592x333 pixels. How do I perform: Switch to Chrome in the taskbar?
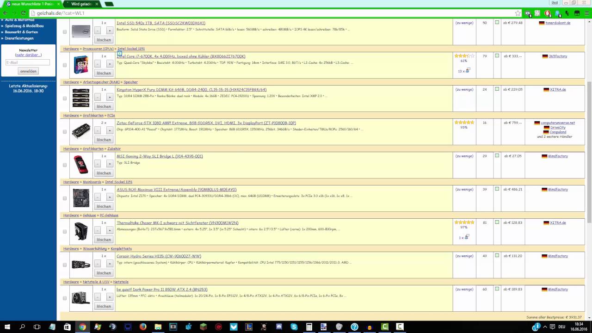(82, 327)
